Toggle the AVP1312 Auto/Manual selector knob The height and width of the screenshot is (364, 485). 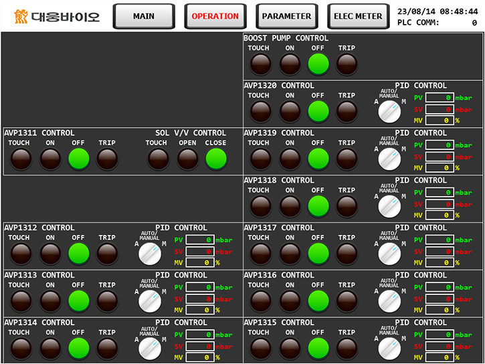[x=150, y=254]
